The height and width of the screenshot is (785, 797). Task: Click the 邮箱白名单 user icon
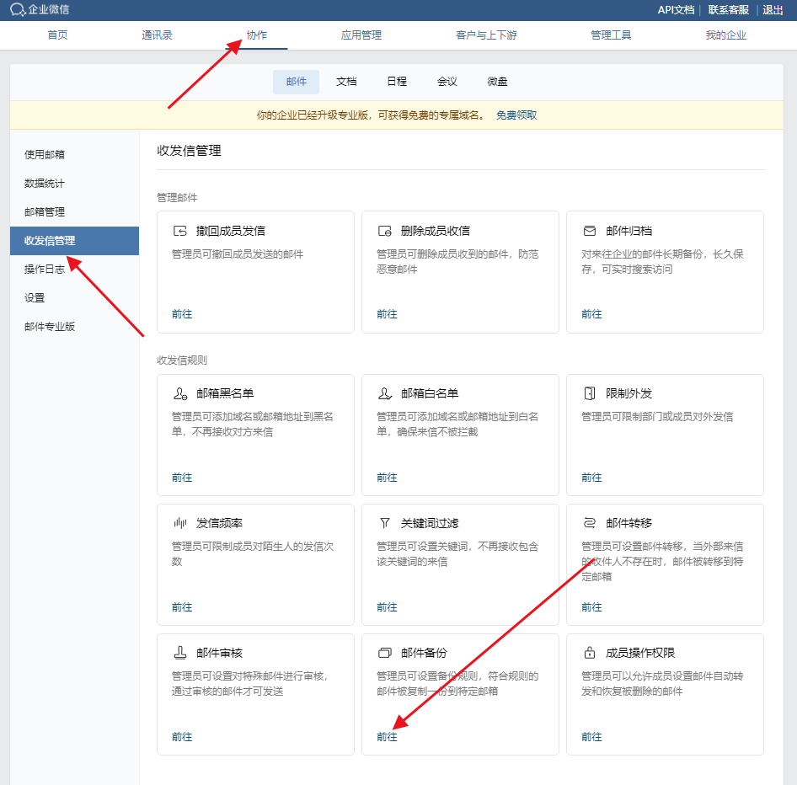[384, 393]
